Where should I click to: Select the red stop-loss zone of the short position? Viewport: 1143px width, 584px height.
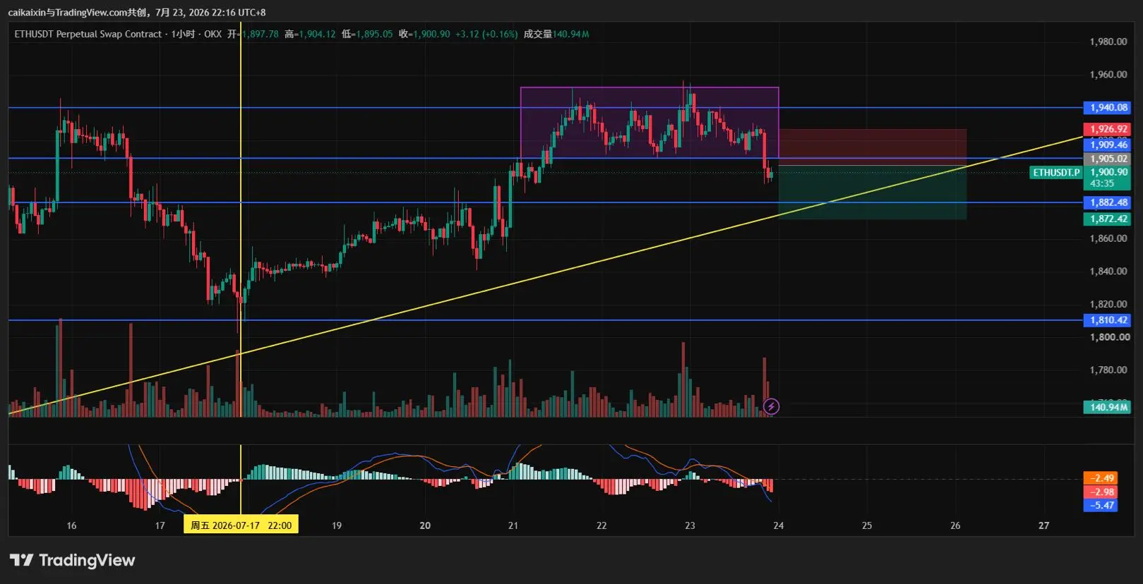(873, 147)
